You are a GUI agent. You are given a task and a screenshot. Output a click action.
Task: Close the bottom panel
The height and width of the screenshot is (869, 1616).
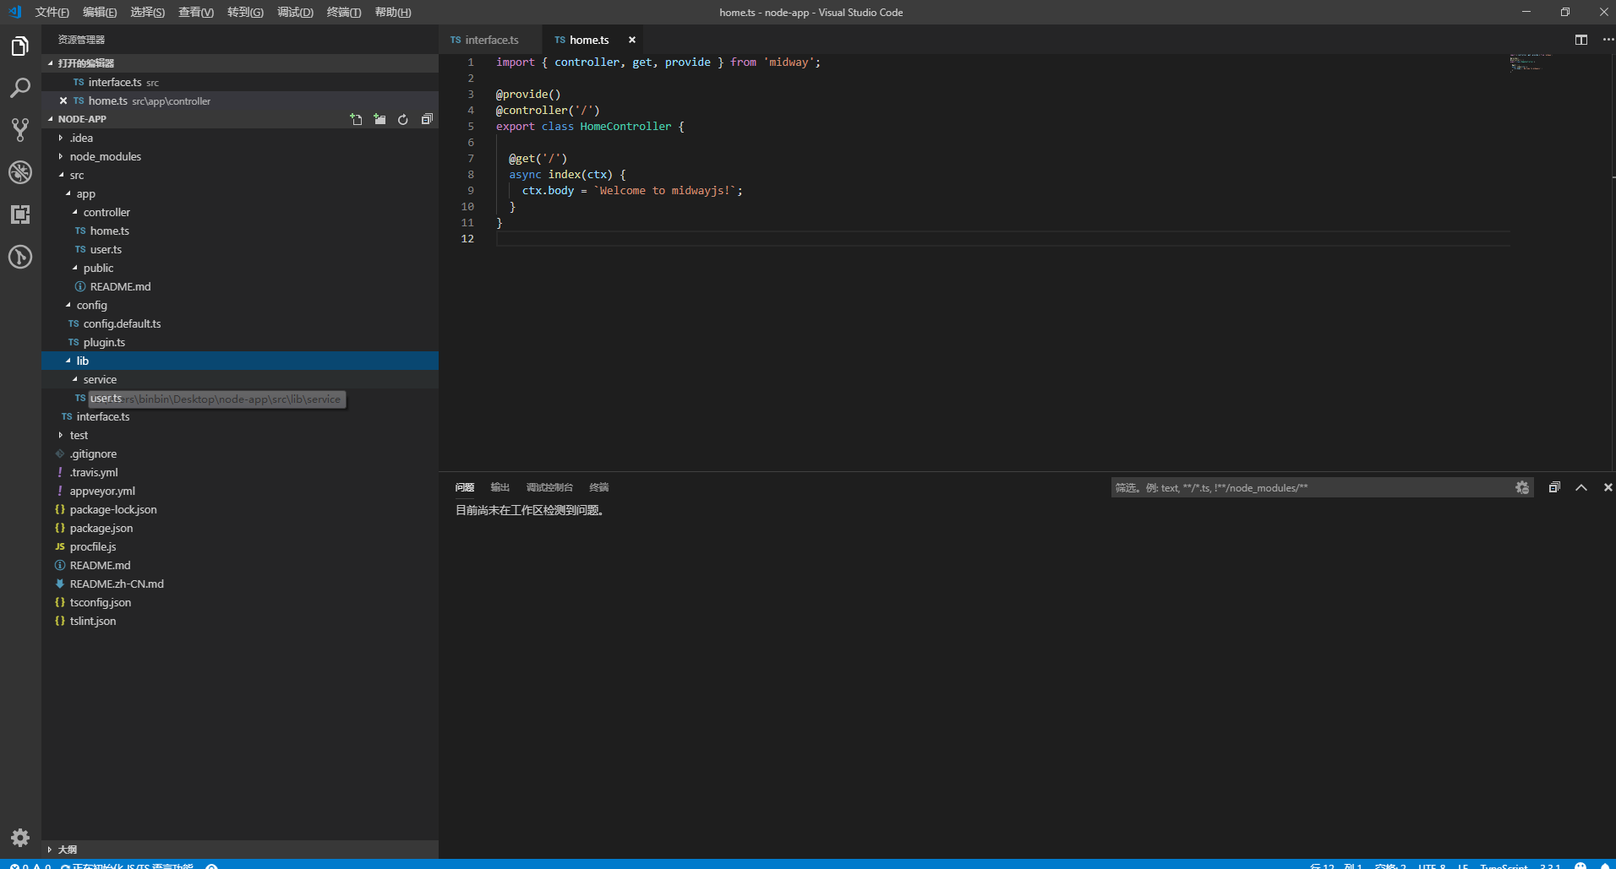1608,487
